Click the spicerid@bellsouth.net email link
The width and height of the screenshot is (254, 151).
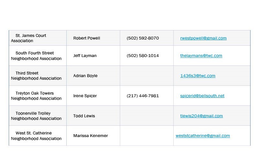click(202, 96)
